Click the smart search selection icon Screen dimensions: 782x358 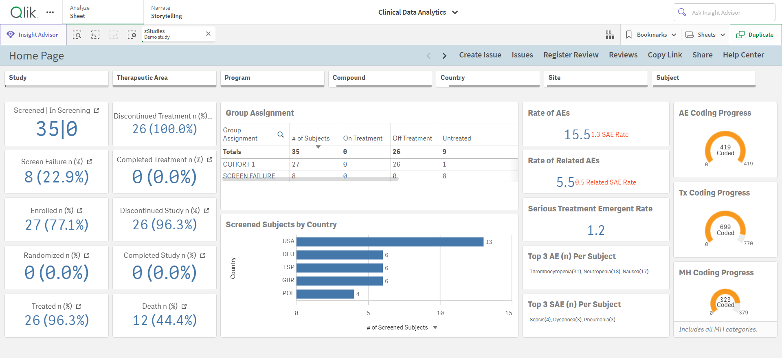77,35
